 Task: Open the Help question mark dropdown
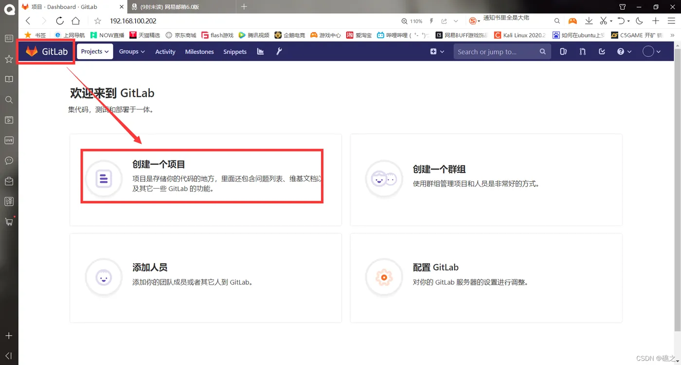coord(624,52)
